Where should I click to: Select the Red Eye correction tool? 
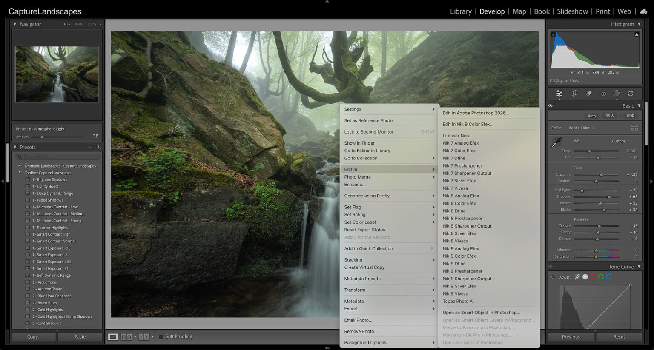tap(603, 94)
